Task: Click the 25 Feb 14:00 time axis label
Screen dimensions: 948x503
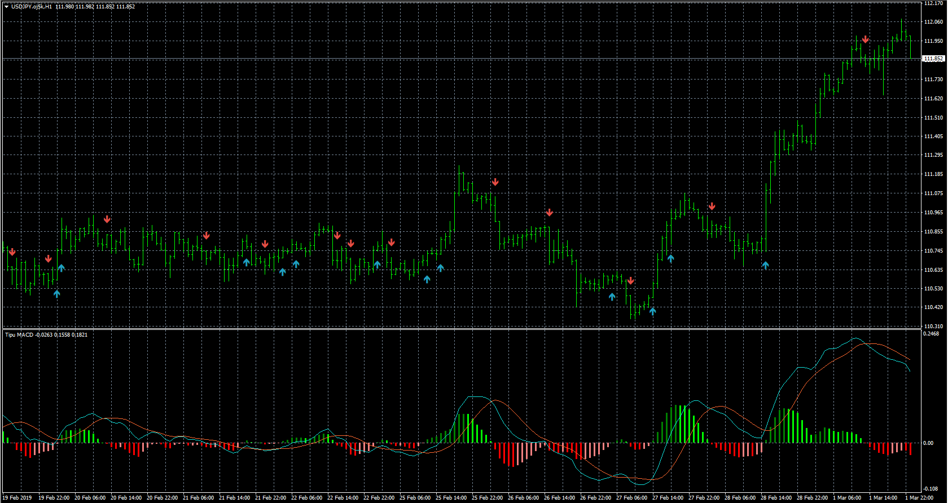Action: point(451,498)
